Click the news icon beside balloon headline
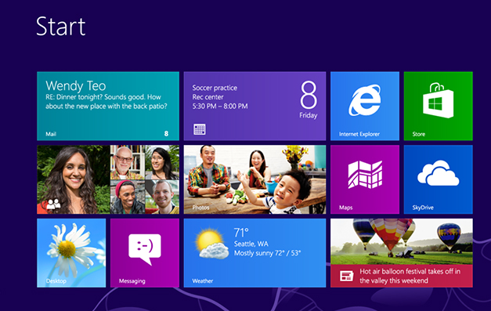Image resolution: width=491 pixels, height=311 pixels. coord(346,276)
